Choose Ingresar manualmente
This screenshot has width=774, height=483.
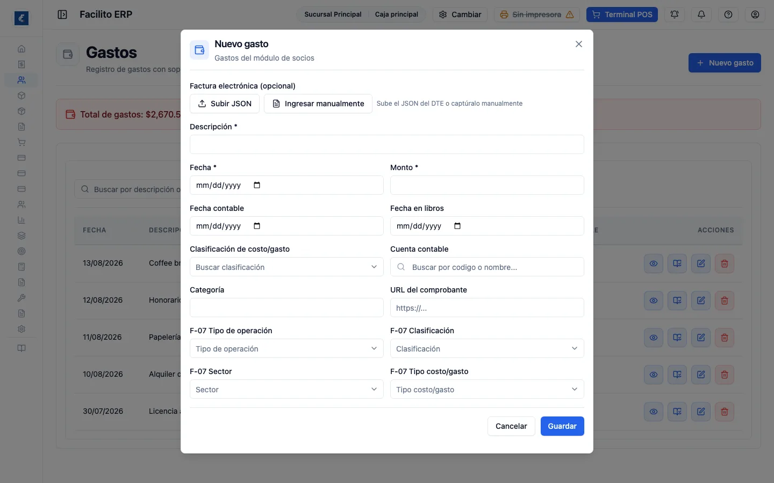click(318, 104)
